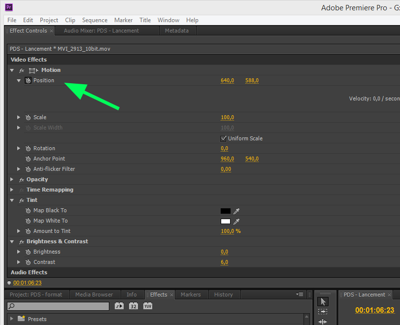Open the Sequence menu
This screenshot has height=325, width=400.
(x=95, y=20)
